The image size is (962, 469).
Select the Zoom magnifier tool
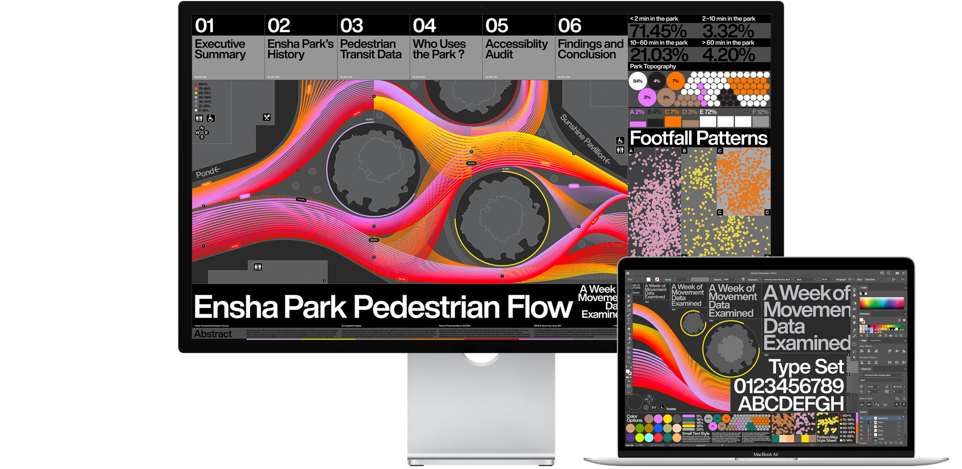tap(629, 362)
